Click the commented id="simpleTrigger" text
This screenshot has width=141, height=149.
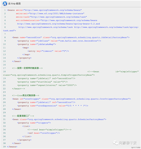click(x=127, y=72)
